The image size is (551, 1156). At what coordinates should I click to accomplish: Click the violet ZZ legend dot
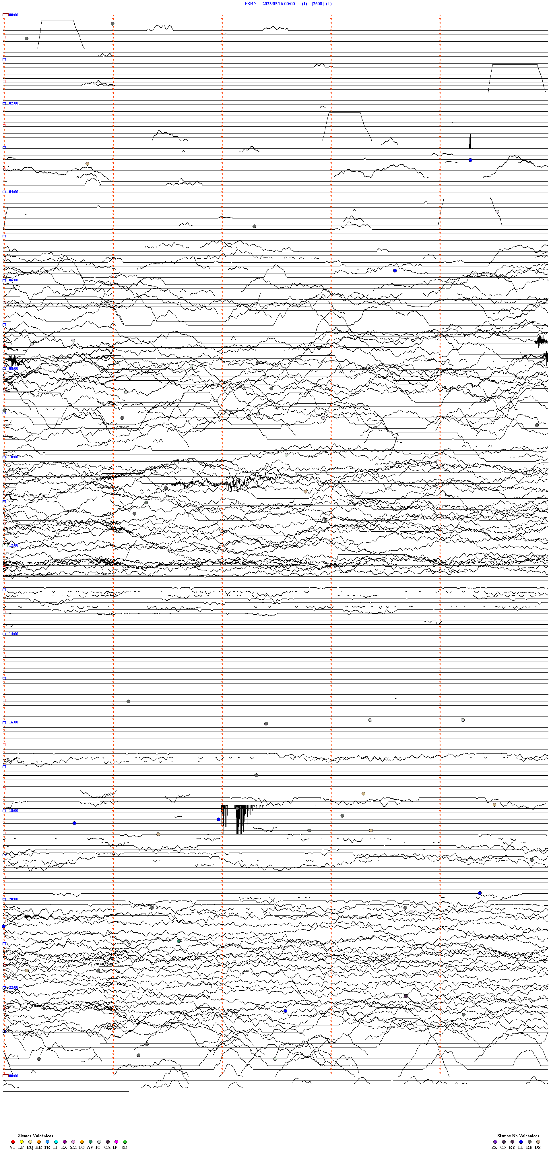(495, 1142)
